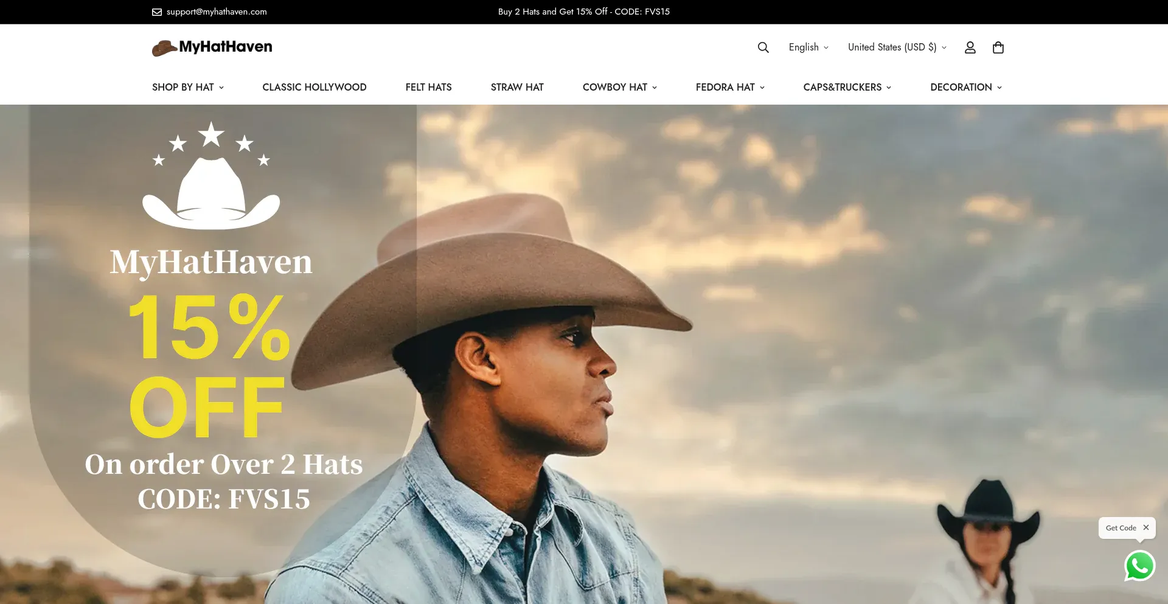Expand the CAPS&TRUCKERS menu
Screen dimensions: 1168x604
coord(847,87)
